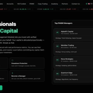Screen dimensions: 93x93
Task: Click the #3 rank badge
Action: 57,60
